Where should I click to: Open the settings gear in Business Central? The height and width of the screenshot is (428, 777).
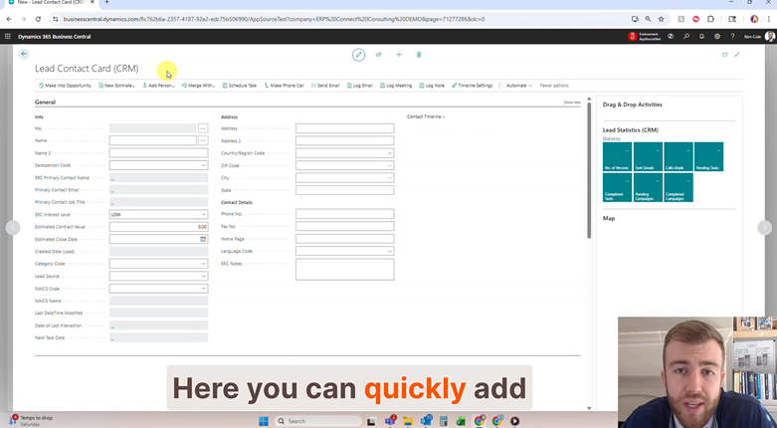click(717, 36)
